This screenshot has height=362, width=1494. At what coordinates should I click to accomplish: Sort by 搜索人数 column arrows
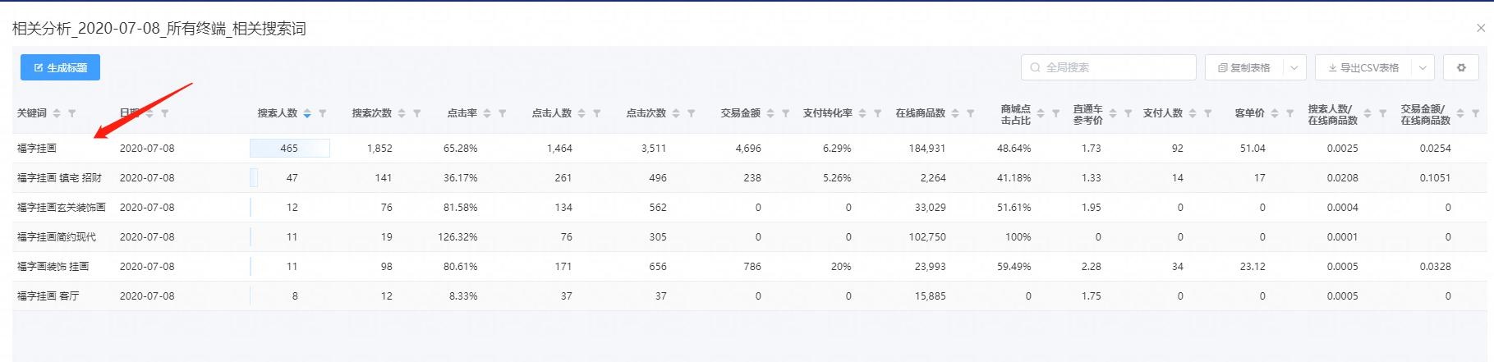[x=307, y=113]
